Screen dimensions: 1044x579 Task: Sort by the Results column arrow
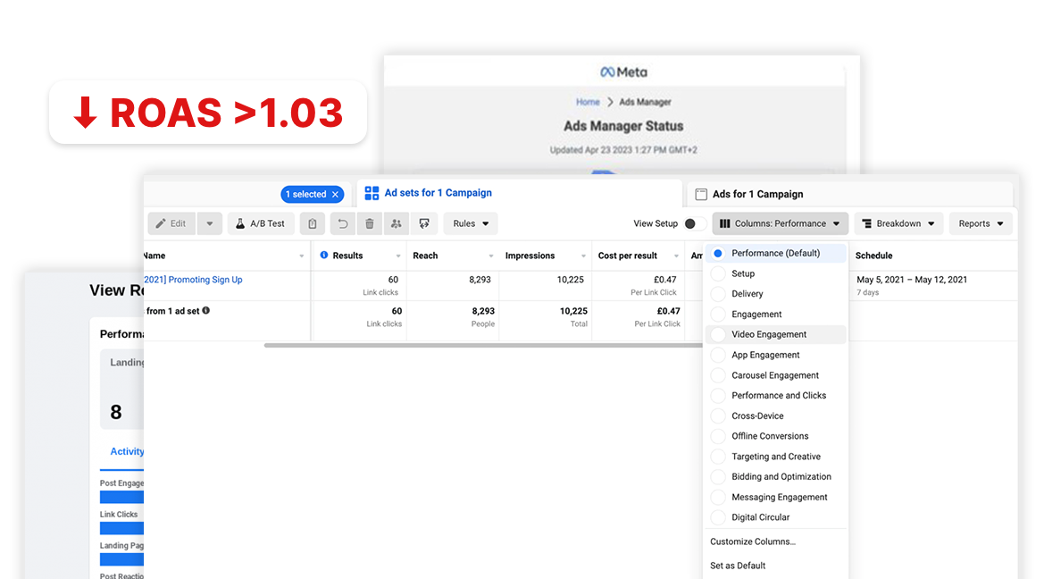click(398, 256)
